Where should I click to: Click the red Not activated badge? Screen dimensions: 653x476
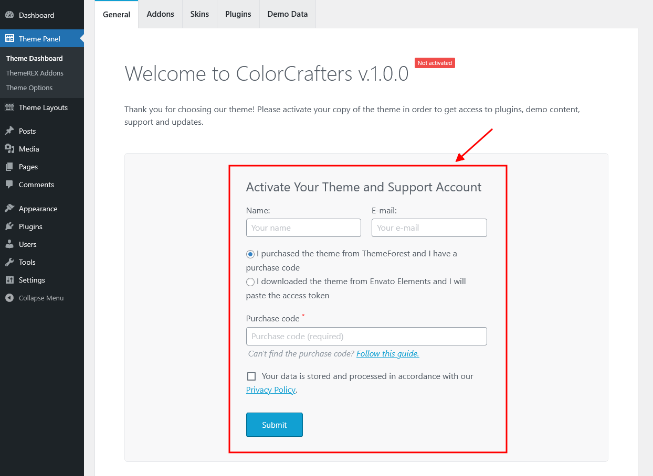435,63
